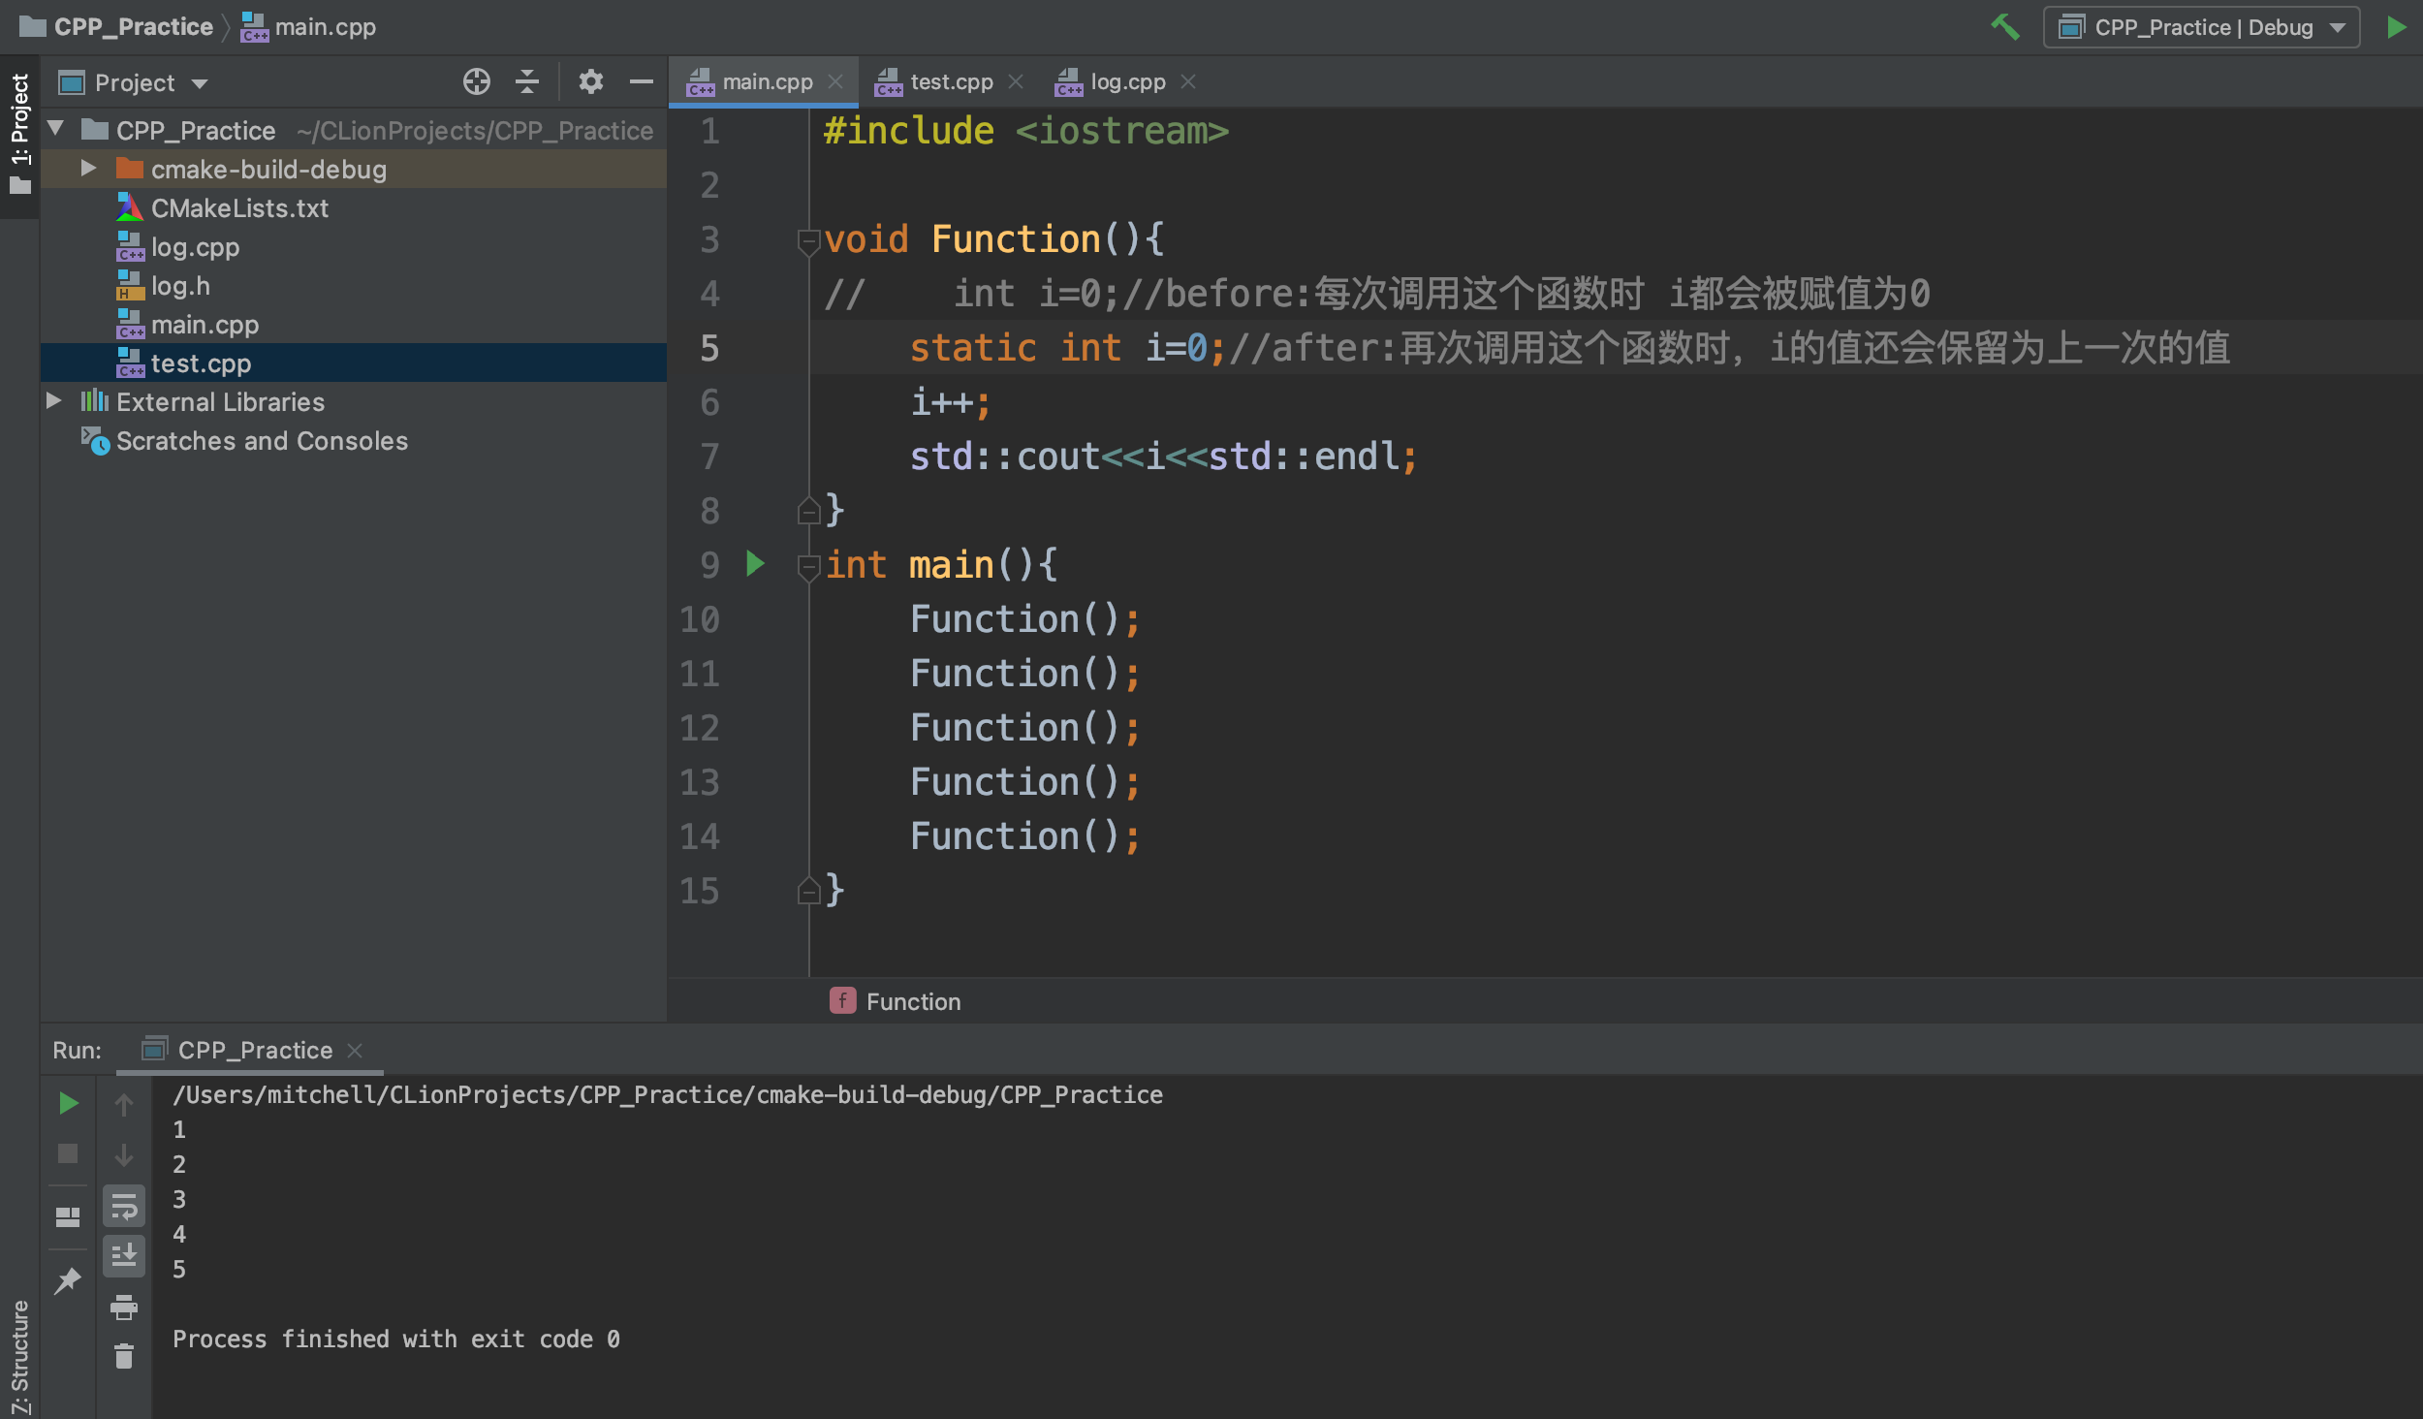Hide the Project tool window
2423x1419 pixels.
point(642,81)
